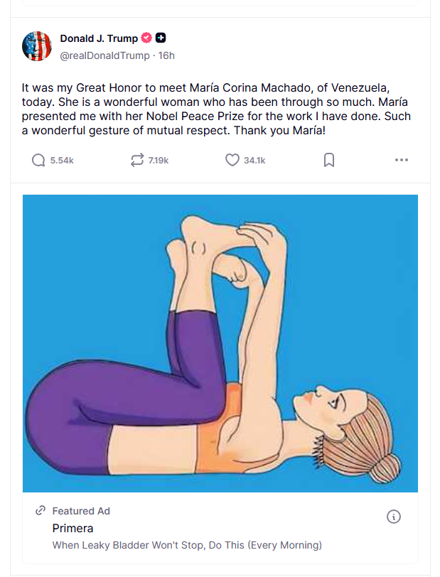Click the yoga pose ad image
Image resolution: width=440 pixels, height=577 pixels.
[x=220, y=343]
